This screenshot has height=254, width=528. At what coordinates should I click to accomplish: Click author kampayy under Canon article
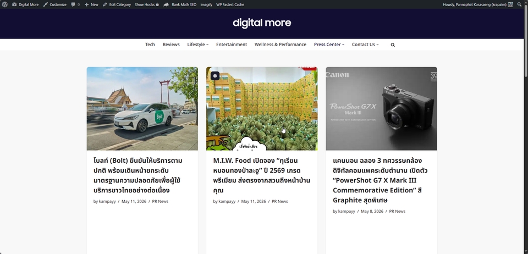point(346,211)
